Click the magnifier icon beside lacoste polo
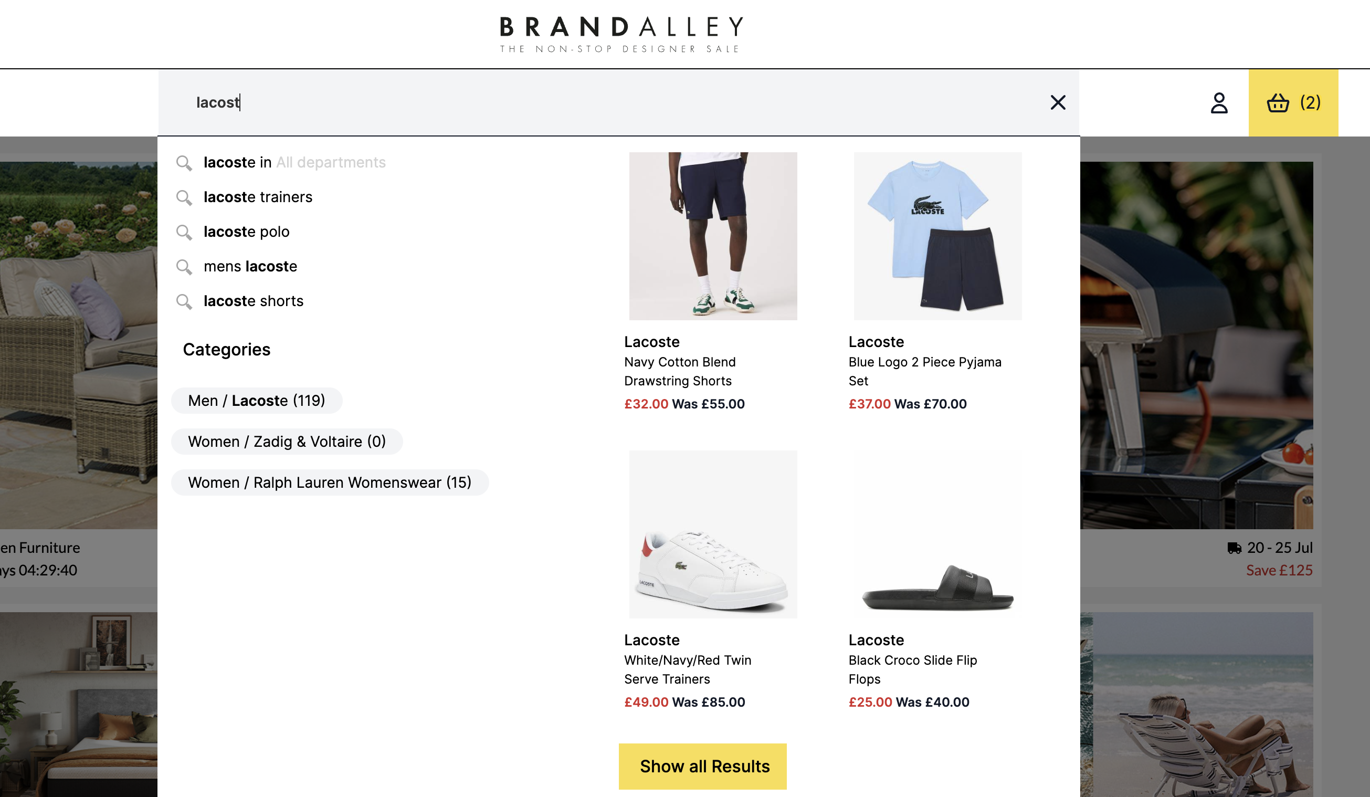The image size is (1370, 797). [184, 232]
